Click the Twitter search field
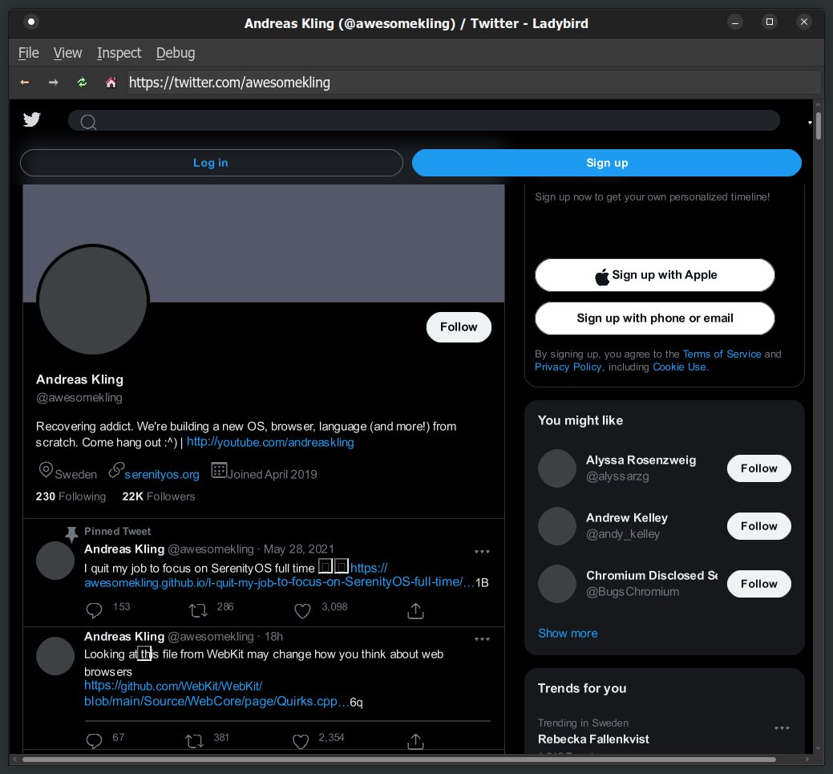This screenshot has width=833, height=774. pyautogui.click(x=424, y=120)
